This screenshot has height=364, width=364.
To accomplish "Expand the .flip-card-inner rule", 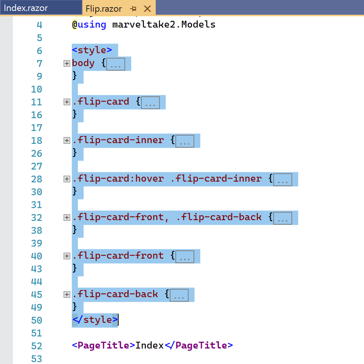I will 67,140.
